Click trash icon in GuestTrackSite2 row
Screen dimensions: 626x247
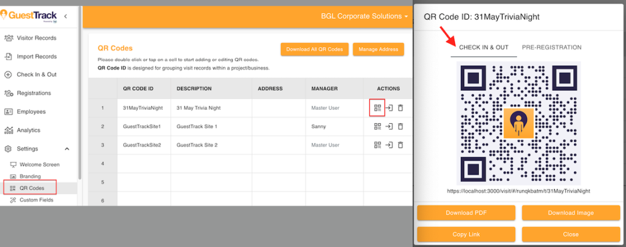click(x=400, y=145)
